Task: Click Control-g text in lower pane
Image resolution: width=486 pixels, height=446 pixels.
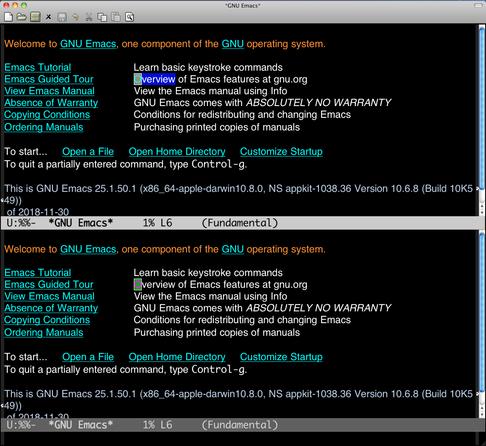Action: (x=218, y=370)
